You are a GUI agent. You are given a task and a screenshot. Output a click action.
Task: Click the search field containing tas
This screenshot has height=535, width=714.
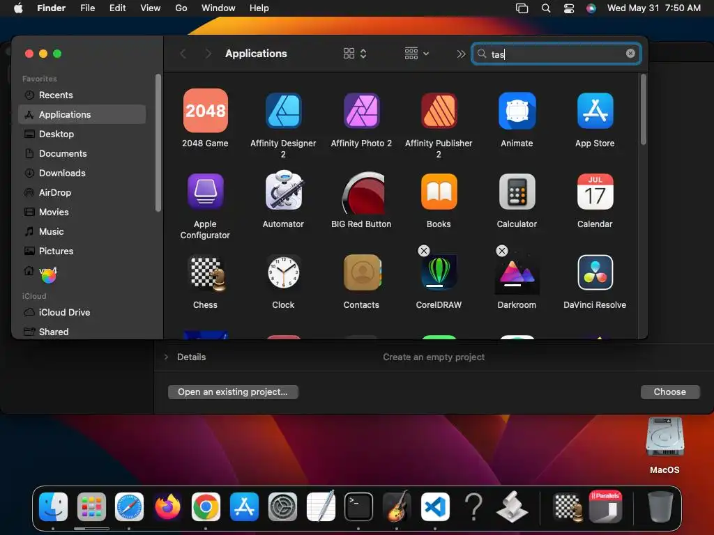point(556,54)
